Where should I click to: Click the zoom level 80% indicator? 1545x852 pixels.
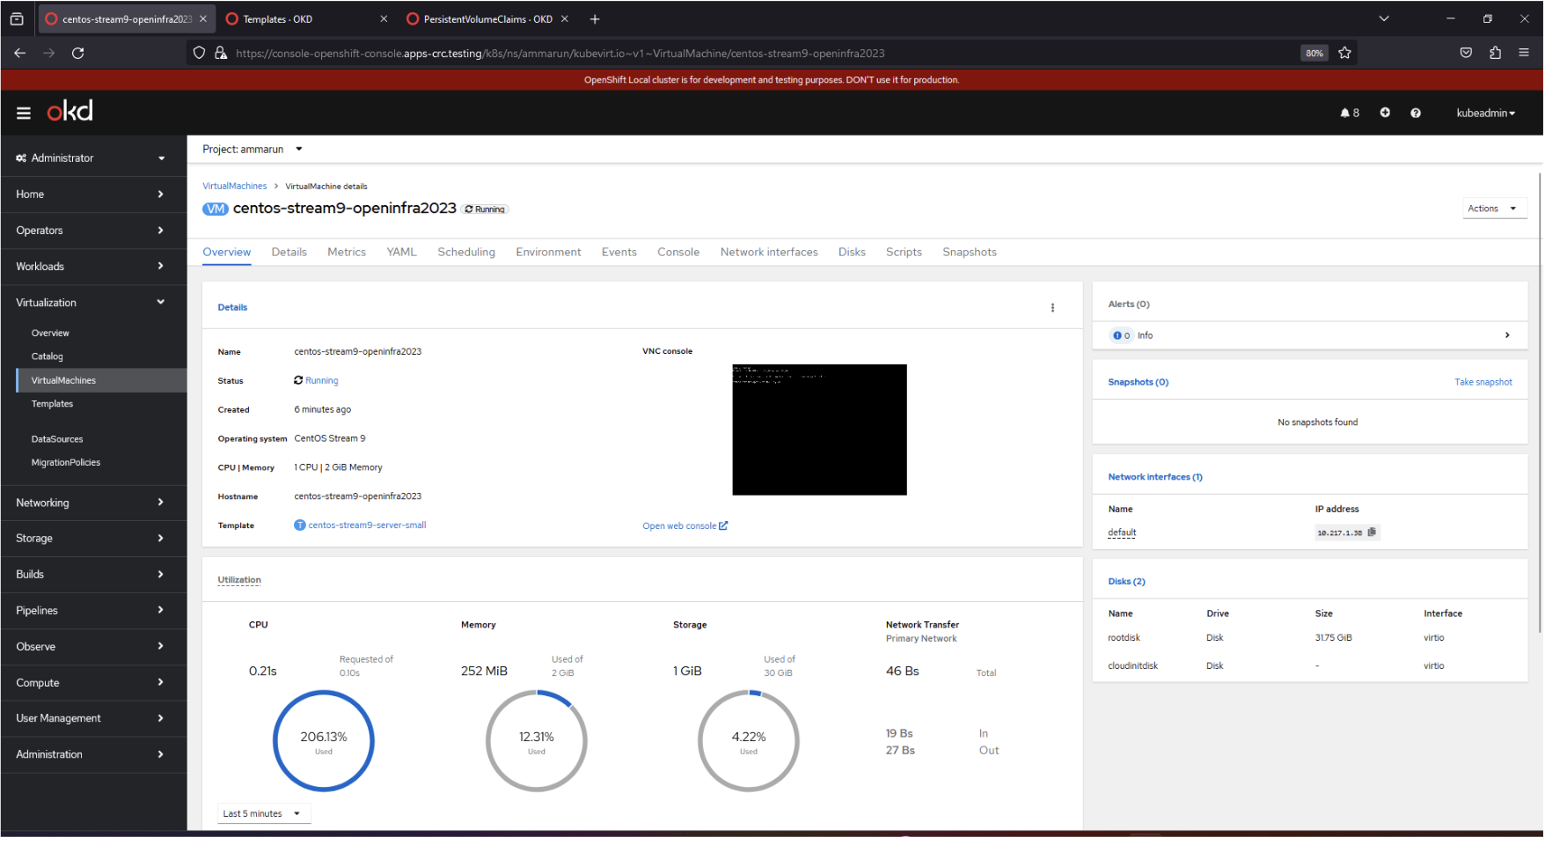pyautogui.click(x=1314, y=53)
